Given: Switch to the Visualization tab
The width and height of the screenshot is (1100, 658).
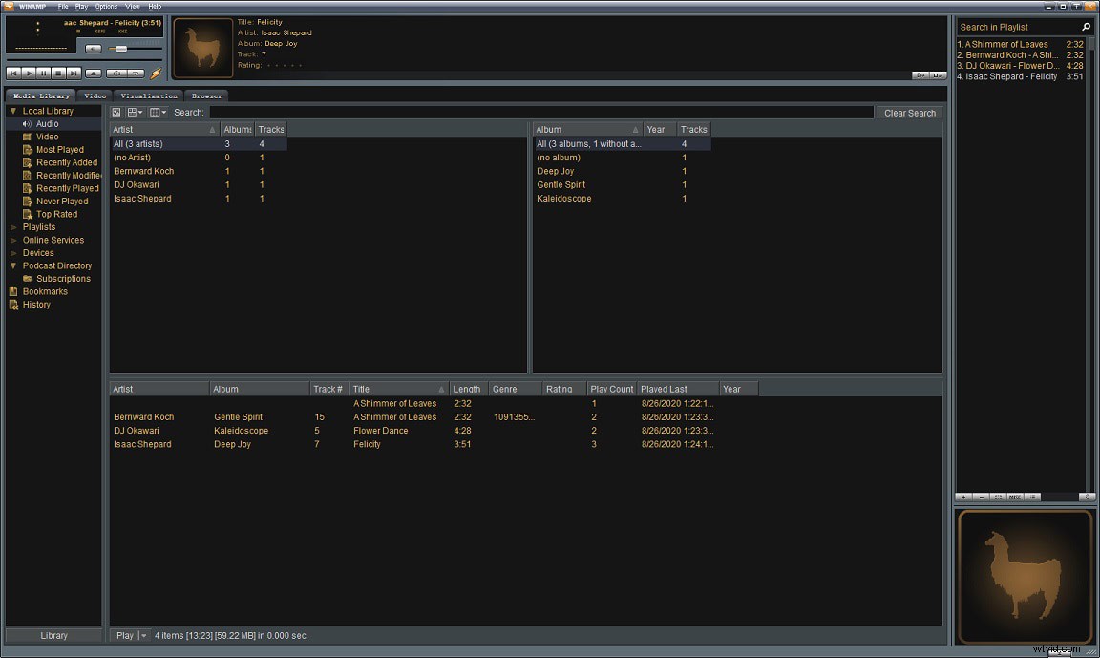Looking at the screenshot, I should click(x=147, y=96).
